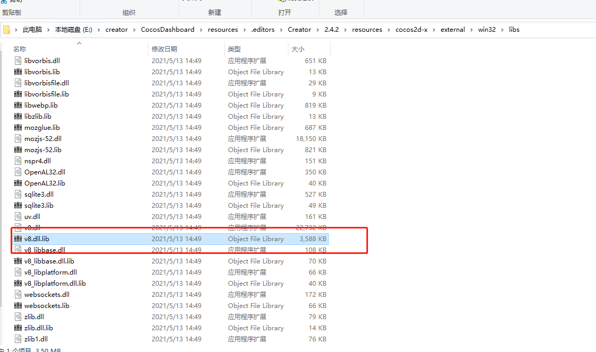Viewport: 596px width, 352px height.
Task: Click the v8_libbase.dll.lib library icon
Action: pos(18,261)
